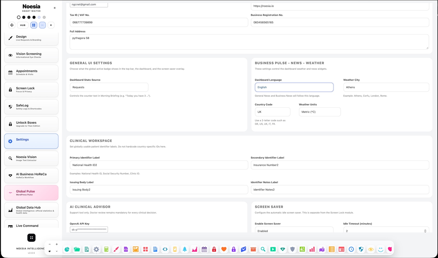Open SafeLog Safety Logs item
The image size is (438, 258).
[x=31, y=107]
